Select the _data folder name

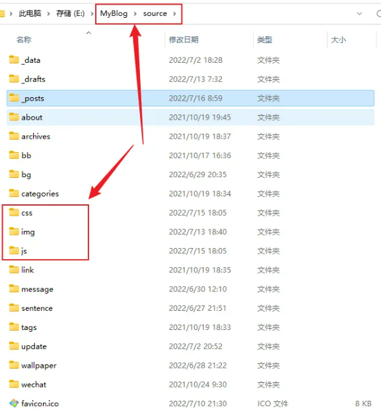click(x=31, y=60)
